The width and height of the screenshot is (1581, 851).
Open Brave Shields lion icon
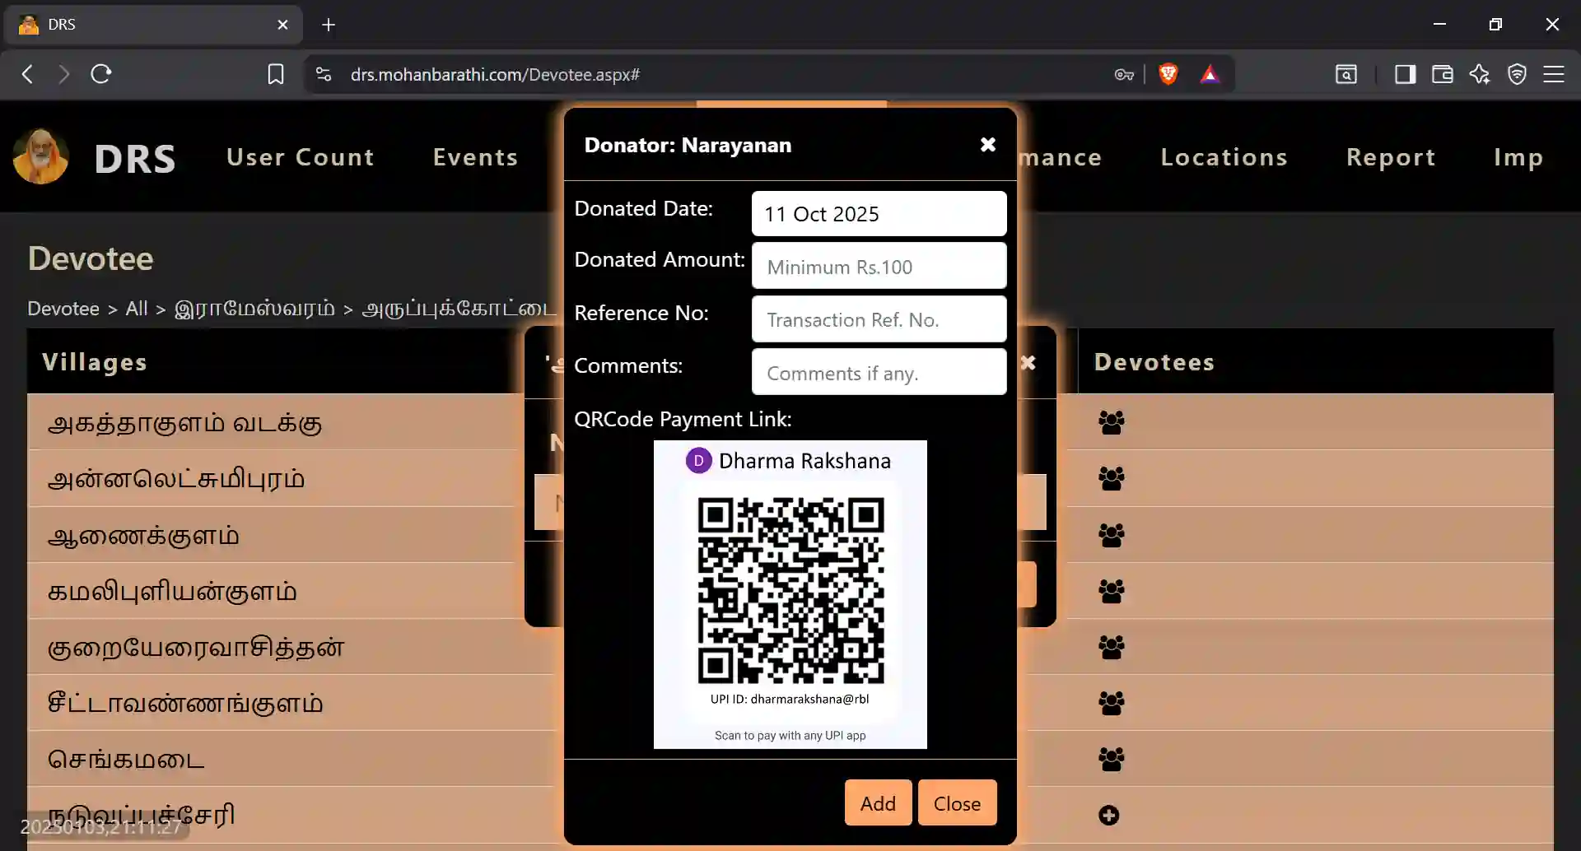pyautogui.click(x=1168, y=74)
